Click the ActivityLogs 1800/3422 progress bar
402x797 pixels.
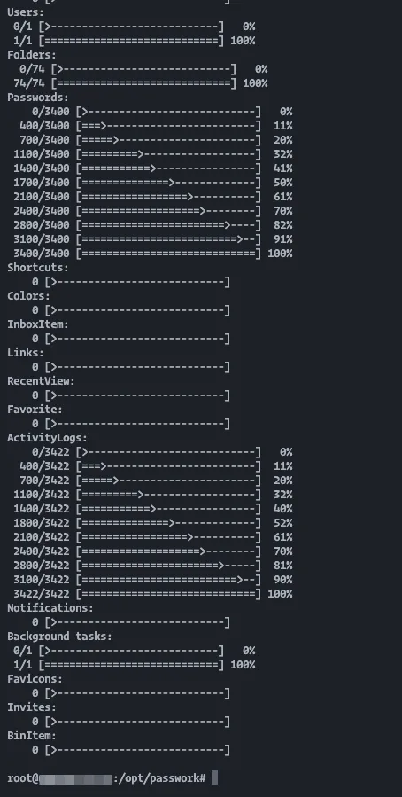(x=168, y=522)
